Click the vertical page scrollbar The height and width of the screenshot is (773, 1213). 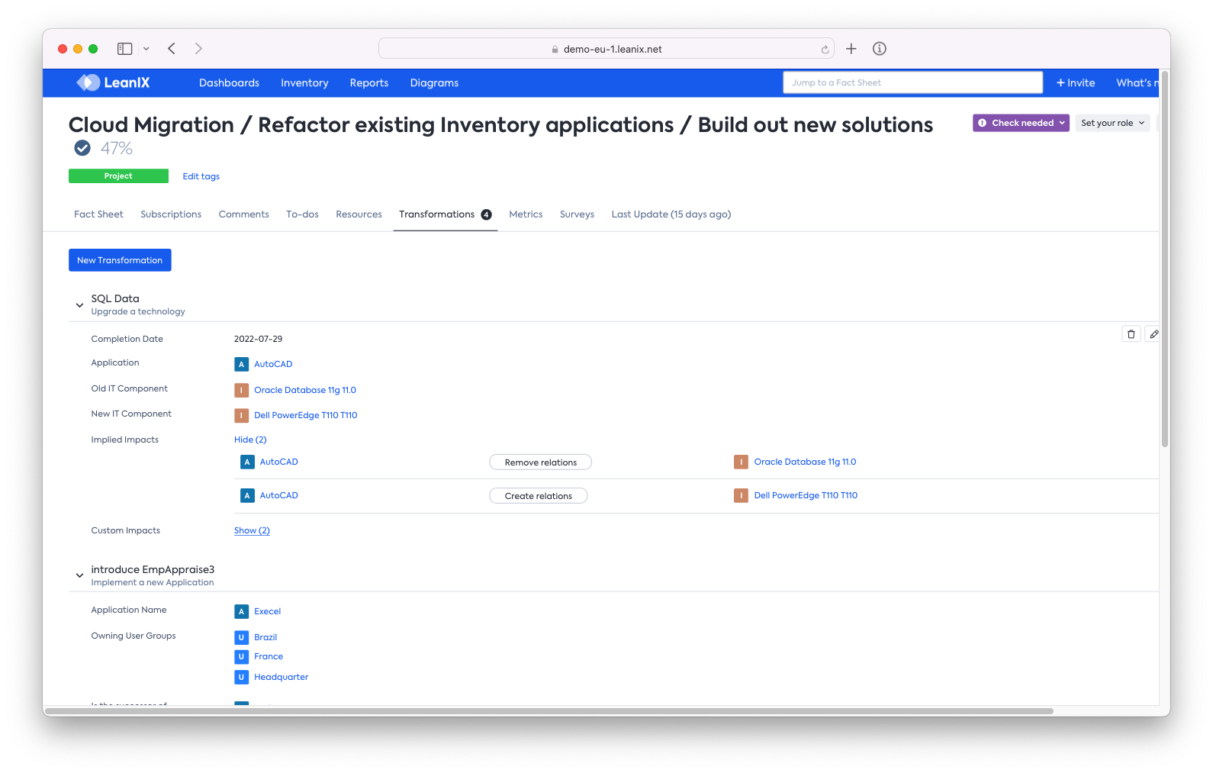tap(1165, 259)
